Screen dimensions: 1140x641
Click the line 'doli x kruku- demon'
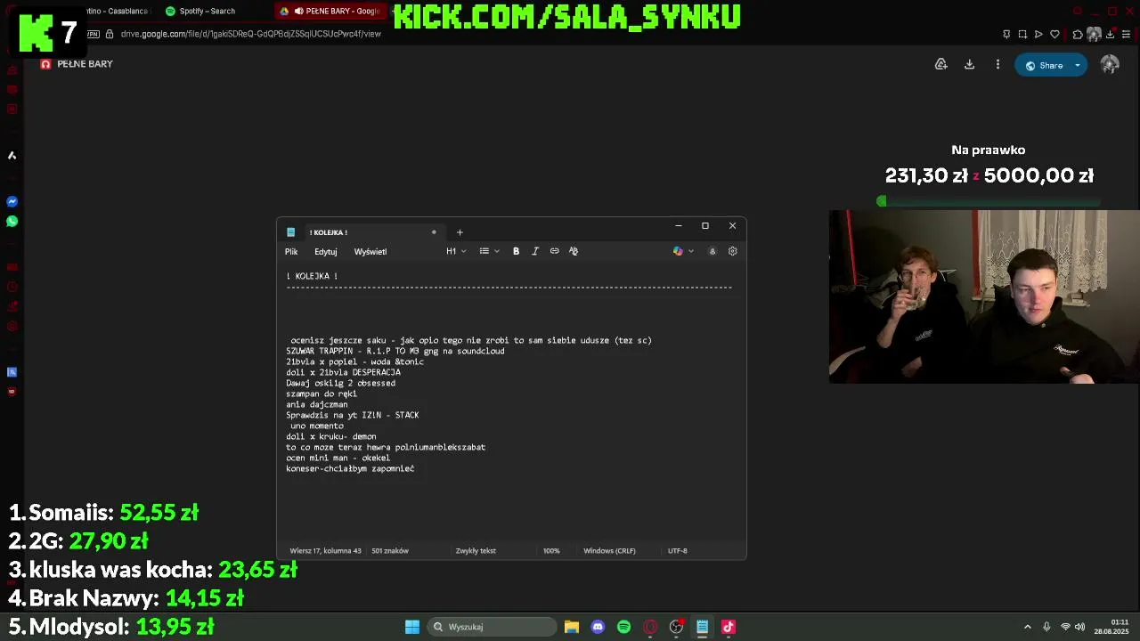pyautogui.click(x=331, y=436)
